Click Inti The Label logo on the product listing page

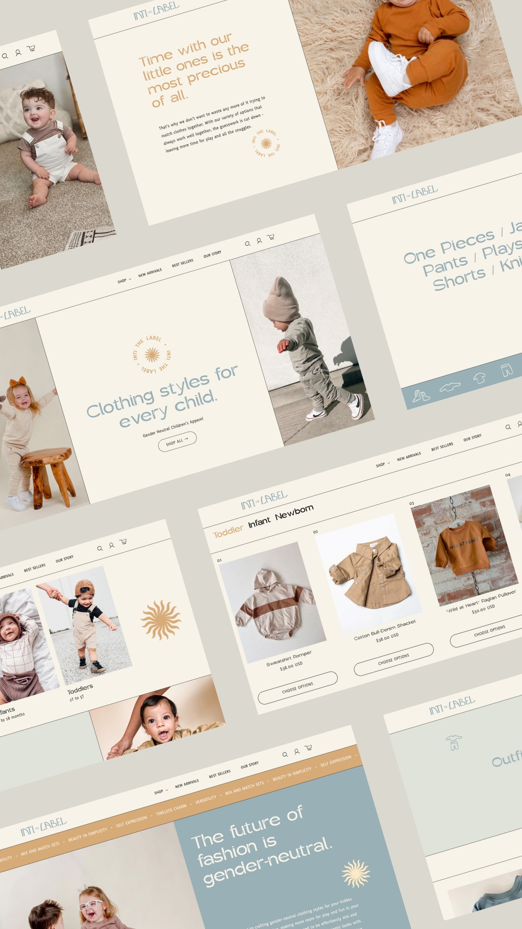[264, 500]
